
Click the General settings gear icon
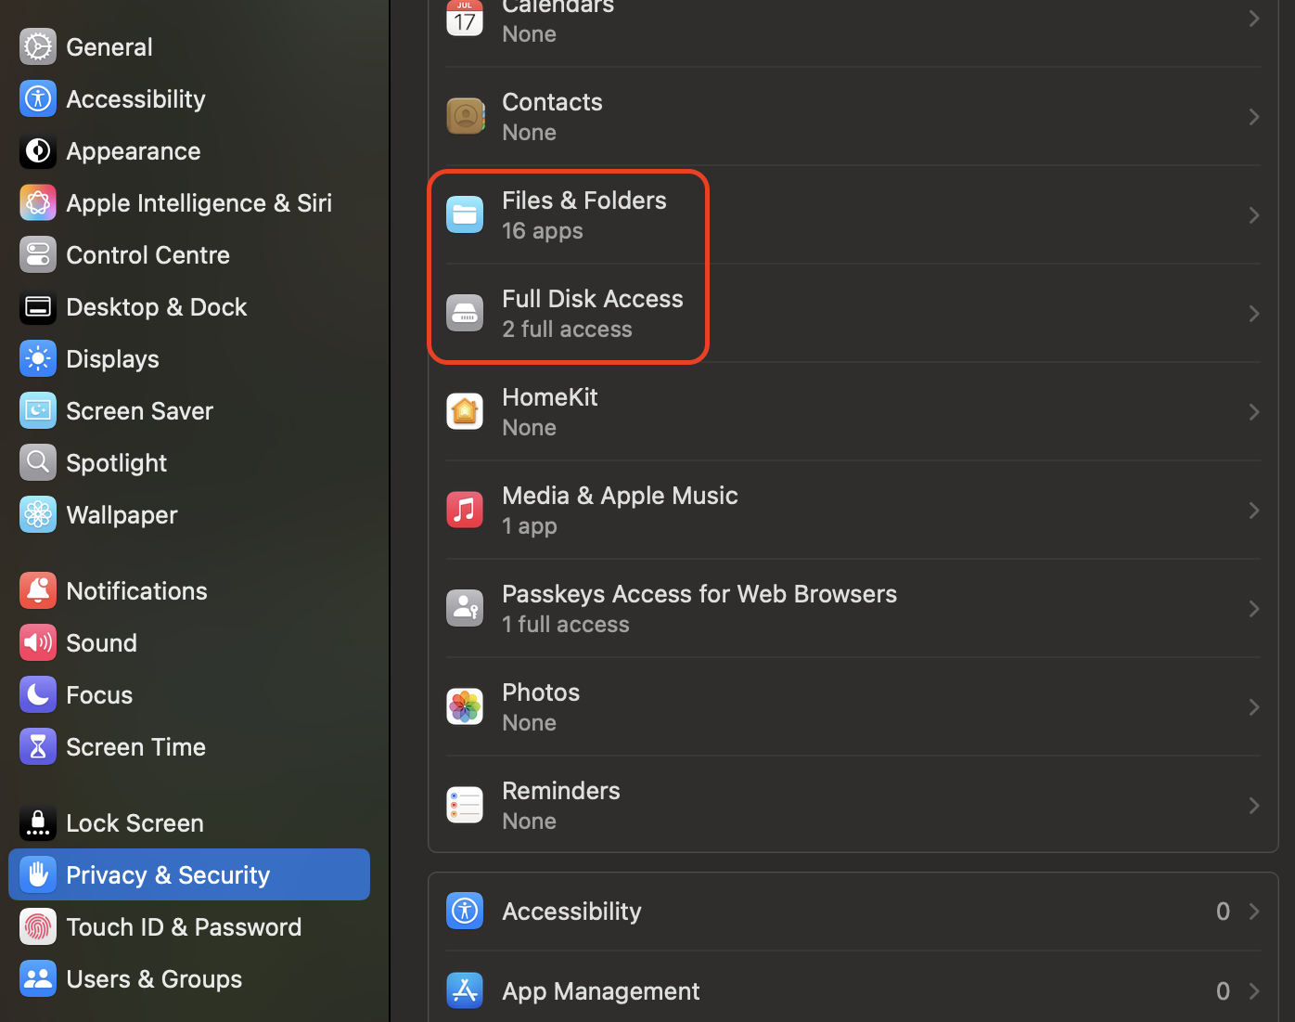(37, 46)
